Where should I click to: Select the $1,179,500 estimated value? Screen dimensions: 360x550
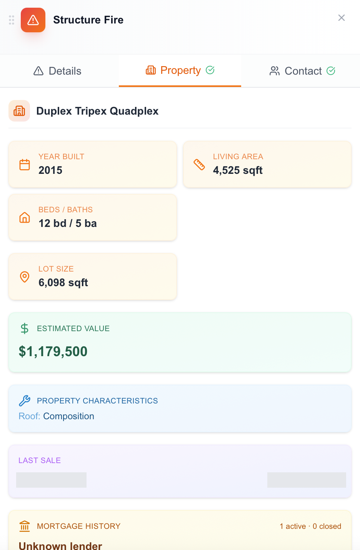(x=53, y=352)
